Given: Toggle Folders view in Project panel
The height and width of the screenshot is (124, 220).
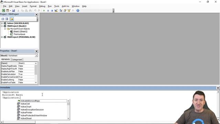Looking at the screenshot, I should tap(11, 19).
